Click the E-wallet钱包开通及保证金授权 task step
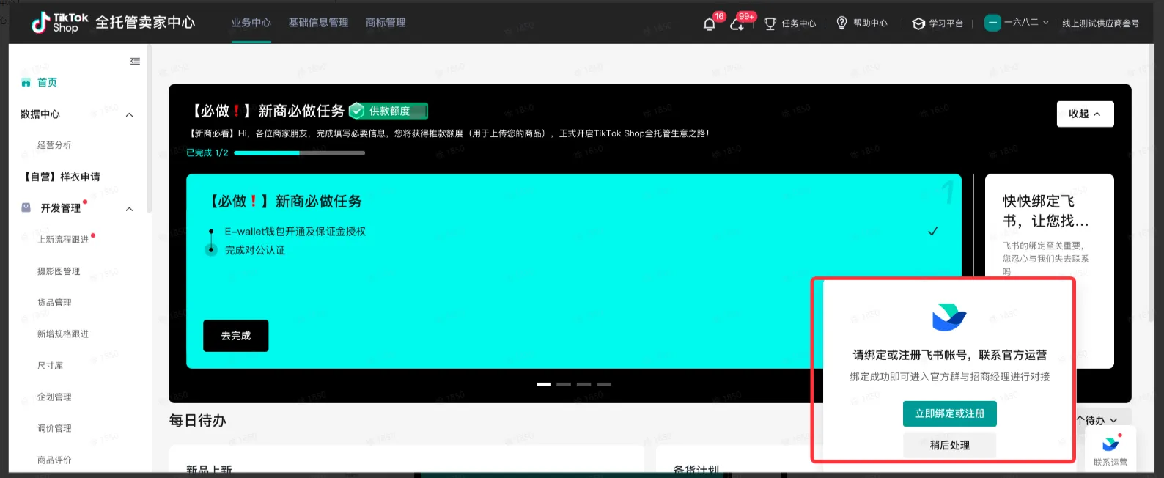This screenshot has height=478, width=1164. coord(295,231)
